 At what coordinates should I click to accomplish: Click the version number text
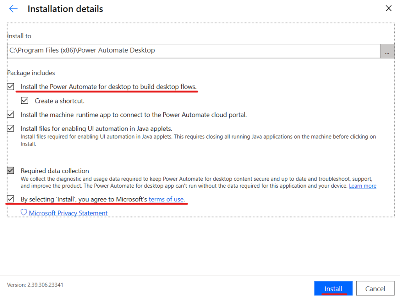(x=35, y=285)
